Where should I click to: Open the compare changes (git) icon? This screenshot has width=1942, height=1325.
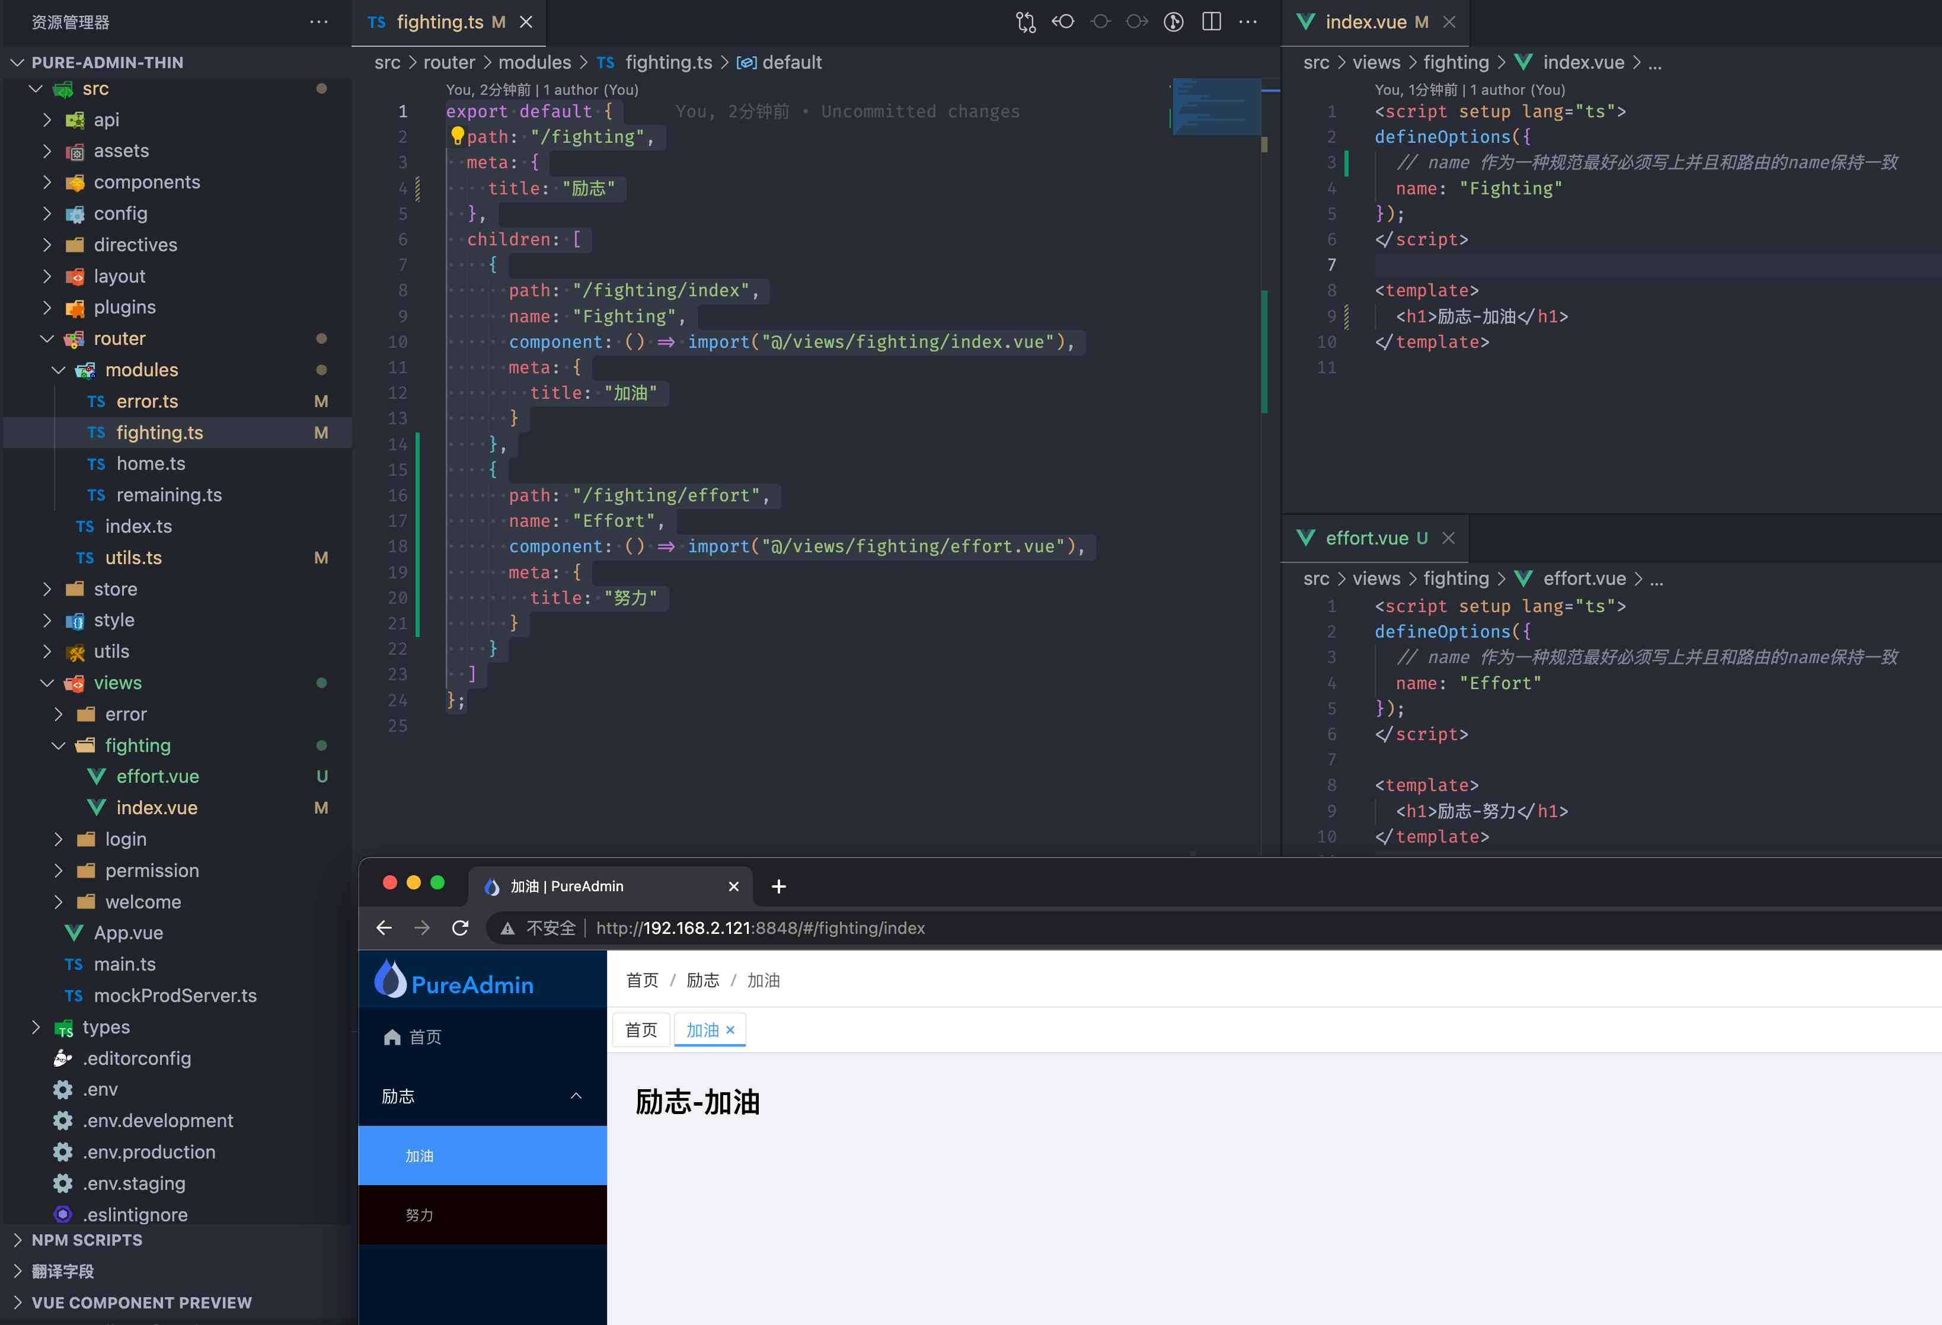click(x=1026, y=22)
